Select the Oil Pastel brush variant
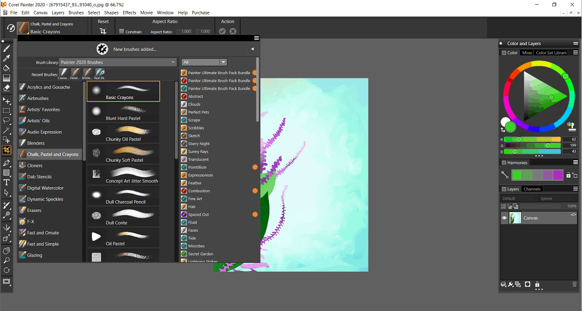This screenshot has height=311, width=582. [123, 238]
